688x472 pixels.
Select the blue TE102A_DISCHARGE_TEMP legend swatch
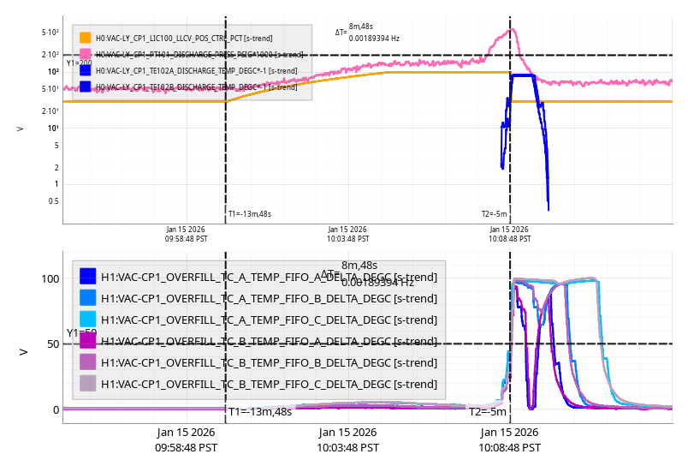pos(86,70)
